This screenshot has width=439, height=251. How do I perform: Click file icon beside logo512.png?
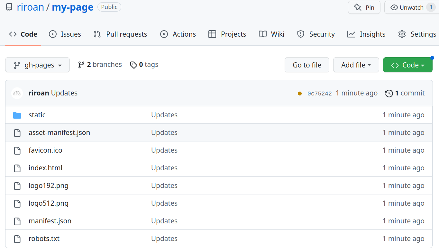(x=17, y=203)
